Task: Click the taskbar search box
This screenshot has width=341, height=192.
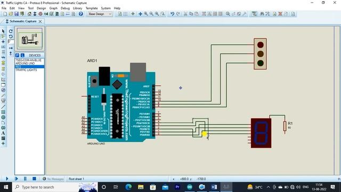Action: click(55, 187)
